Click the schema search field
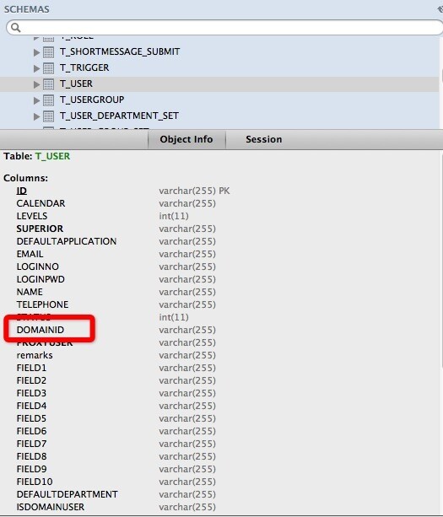 click(224, 28)
